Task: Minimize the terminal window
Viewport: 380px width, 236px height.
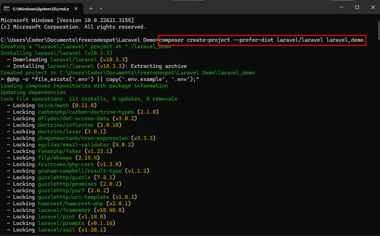Action: tap(341, 7)
